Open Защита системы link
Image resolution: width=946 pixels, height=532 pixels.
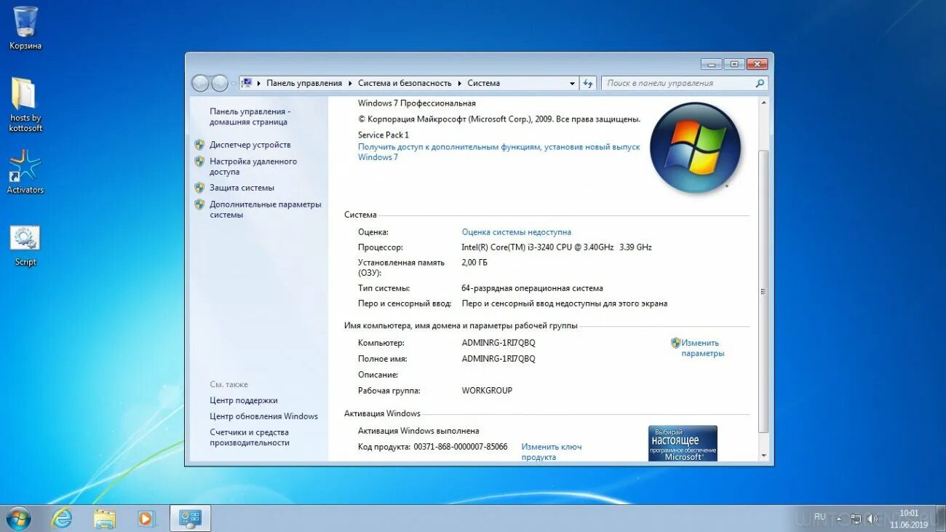(242, 188)
